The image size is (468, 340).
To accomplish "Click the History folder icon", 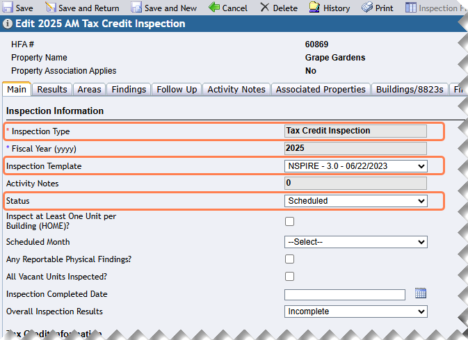I will (x=314, y=8).
